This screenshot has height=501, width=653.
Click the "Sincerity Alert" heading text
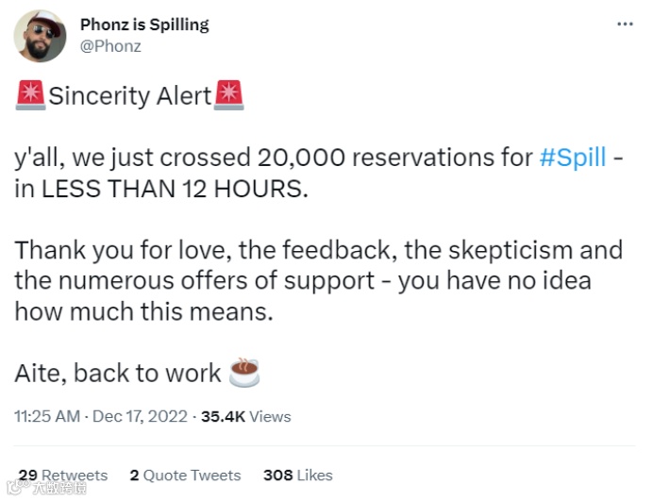point(129,96)
